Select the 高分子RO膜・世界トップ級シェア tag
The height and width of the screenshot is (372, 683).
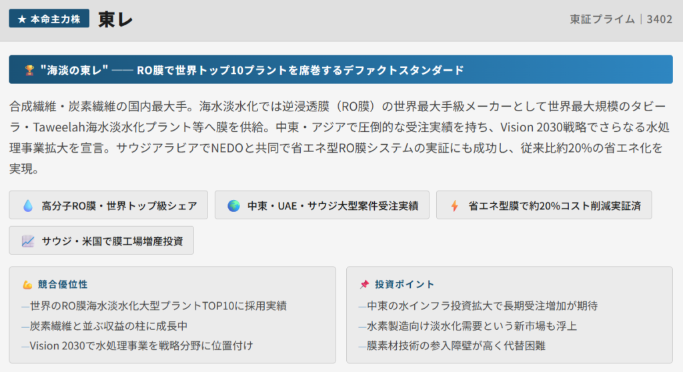tap(108, 205)
